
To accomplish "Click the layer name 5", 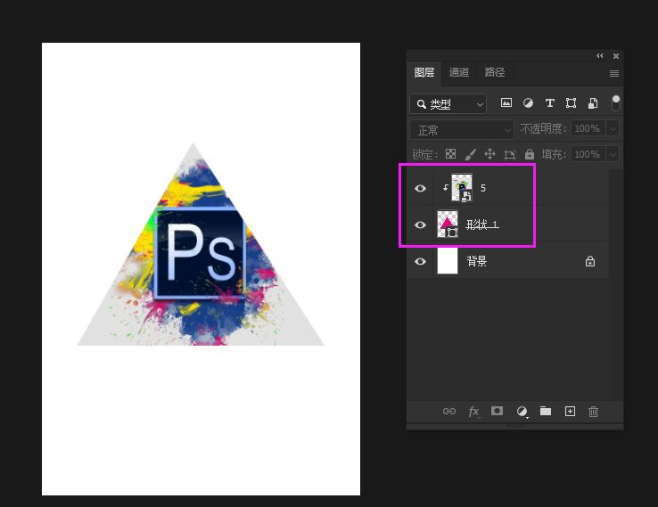I will 483,188.
